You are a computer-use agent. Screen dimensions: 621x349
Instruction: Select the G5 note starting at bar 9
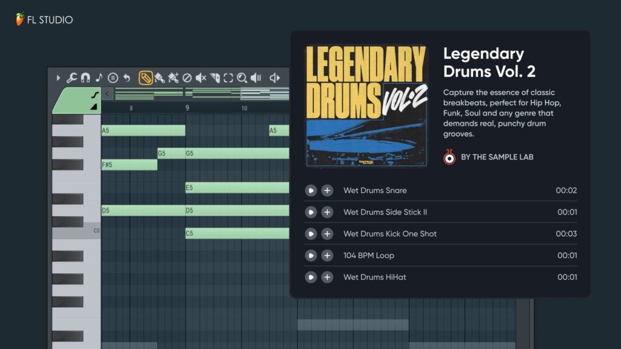click(x=237, y=153)
